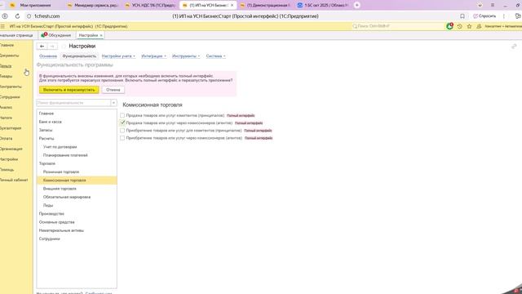The height and width of the screenshot is (294, 522).
Task: Open browser downloads arrow icon
Action: (x=480, y=5)
